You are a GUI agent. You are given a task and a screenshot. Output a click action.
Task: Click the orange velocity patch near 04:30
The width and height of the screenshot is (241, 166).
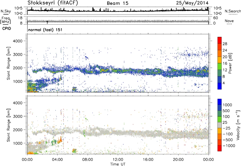click(x=60, y=140)
